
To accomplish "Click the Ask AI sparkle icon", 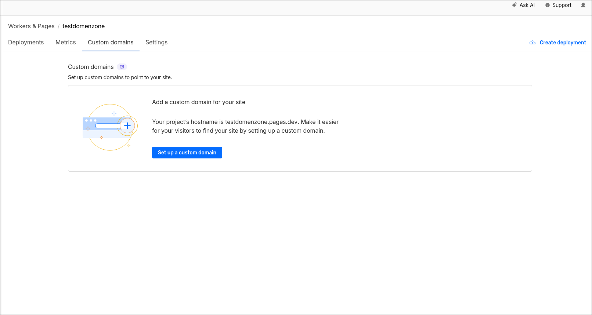I will click(x=514, y=5).
